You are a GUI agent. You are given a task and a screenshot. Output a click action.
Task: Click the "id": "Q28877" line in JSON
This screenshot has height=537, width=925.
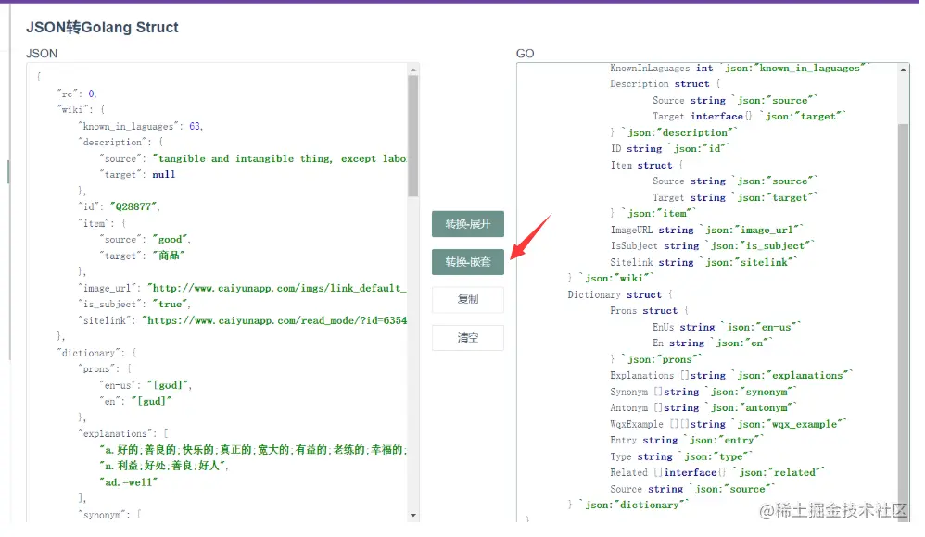[120, 206]
